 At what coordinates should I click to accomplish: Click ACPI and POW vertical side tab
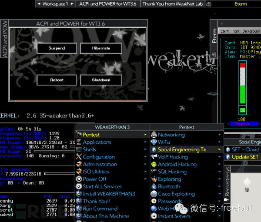coord(4,39)
